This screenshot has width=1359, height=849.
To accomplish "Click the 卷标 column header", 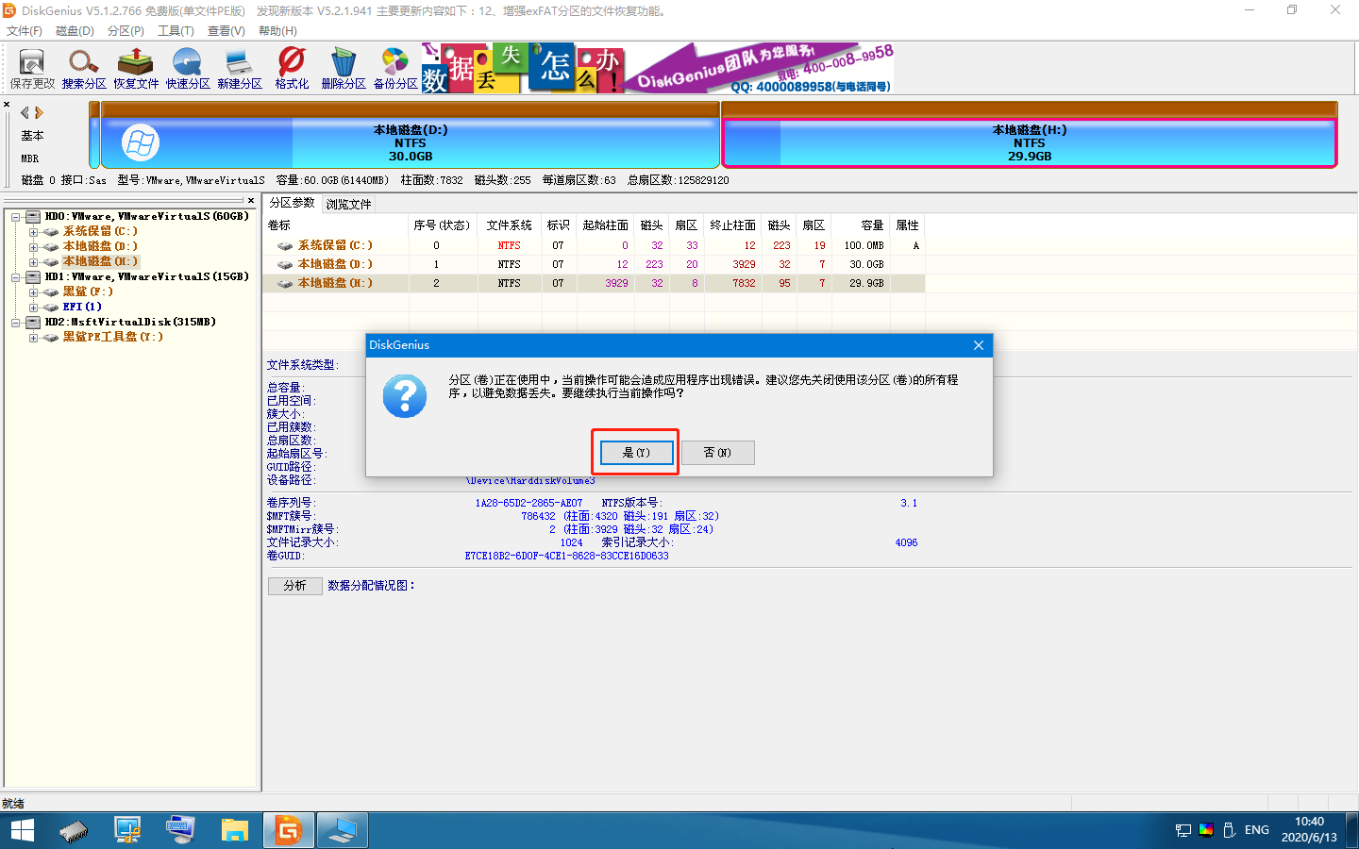I will point(335,225).
